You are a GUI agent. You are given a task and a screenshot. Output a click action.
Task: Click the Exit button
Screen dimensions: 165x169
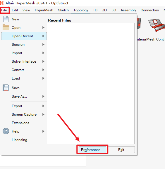point(121,149)
